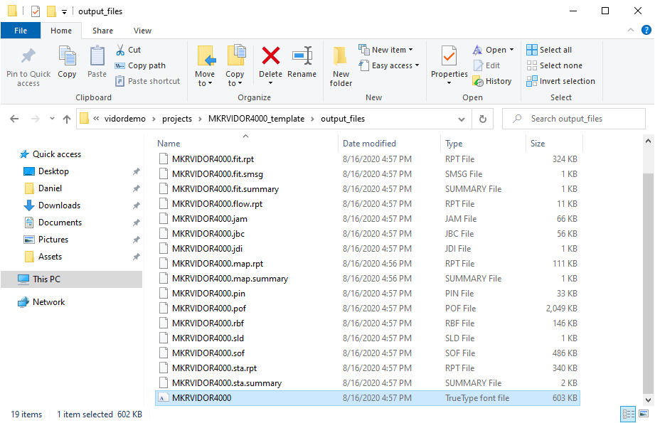
Task: Navigate up one folder with up arrow
Action: tap(67, 119)
